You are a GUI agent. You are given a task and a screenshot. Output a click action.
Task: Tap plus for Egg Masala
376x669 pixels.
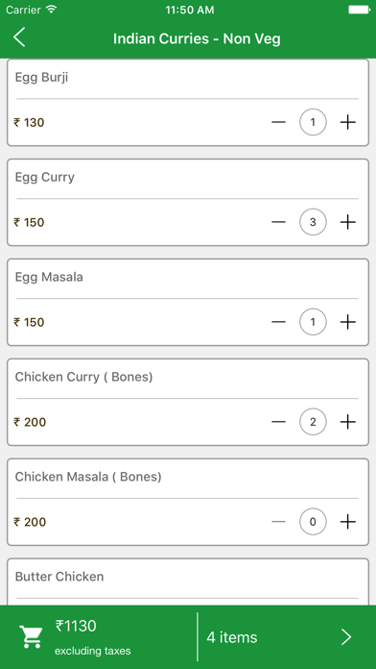(347, 322)
